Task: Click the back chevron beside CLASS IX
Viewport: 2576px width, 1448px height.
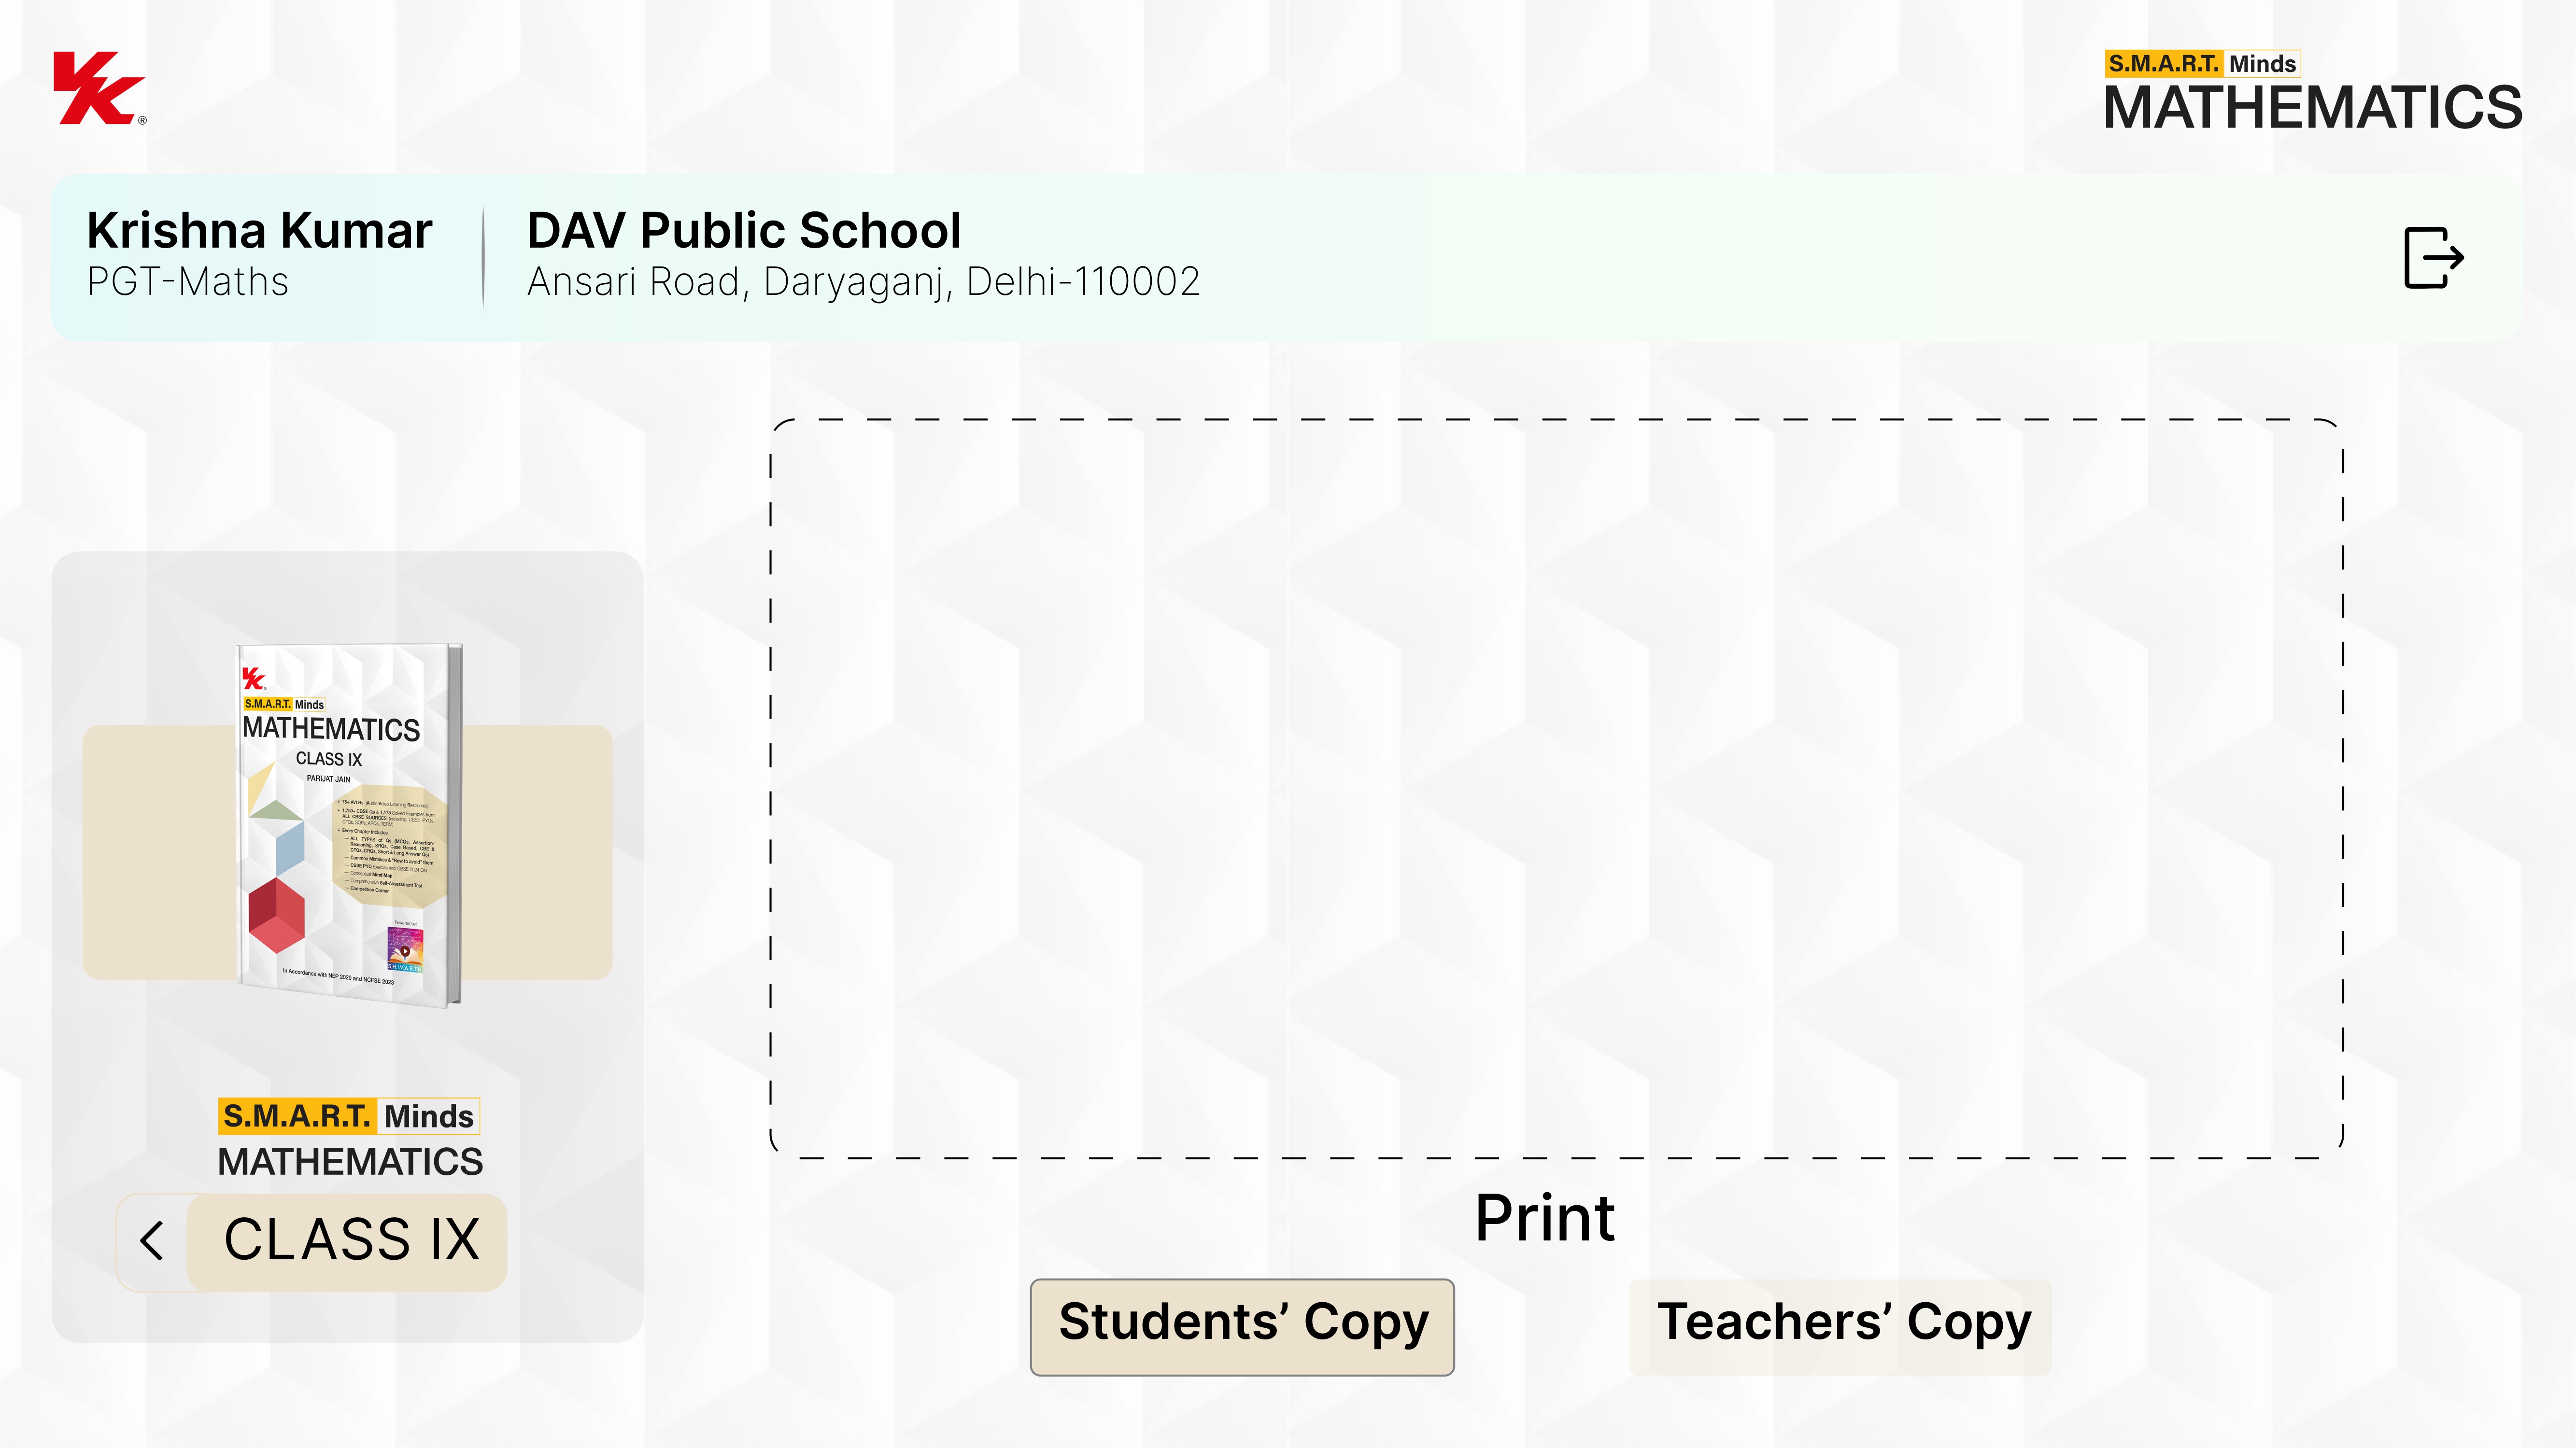Action: pos(152,1241)
